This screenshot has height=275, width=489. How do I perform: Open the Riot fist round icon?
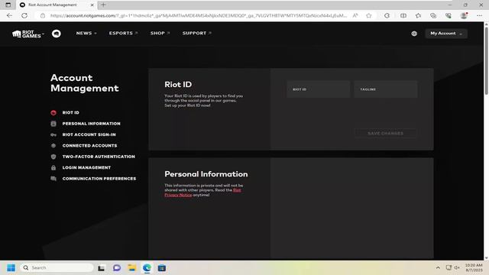click(x=57, y=34)
